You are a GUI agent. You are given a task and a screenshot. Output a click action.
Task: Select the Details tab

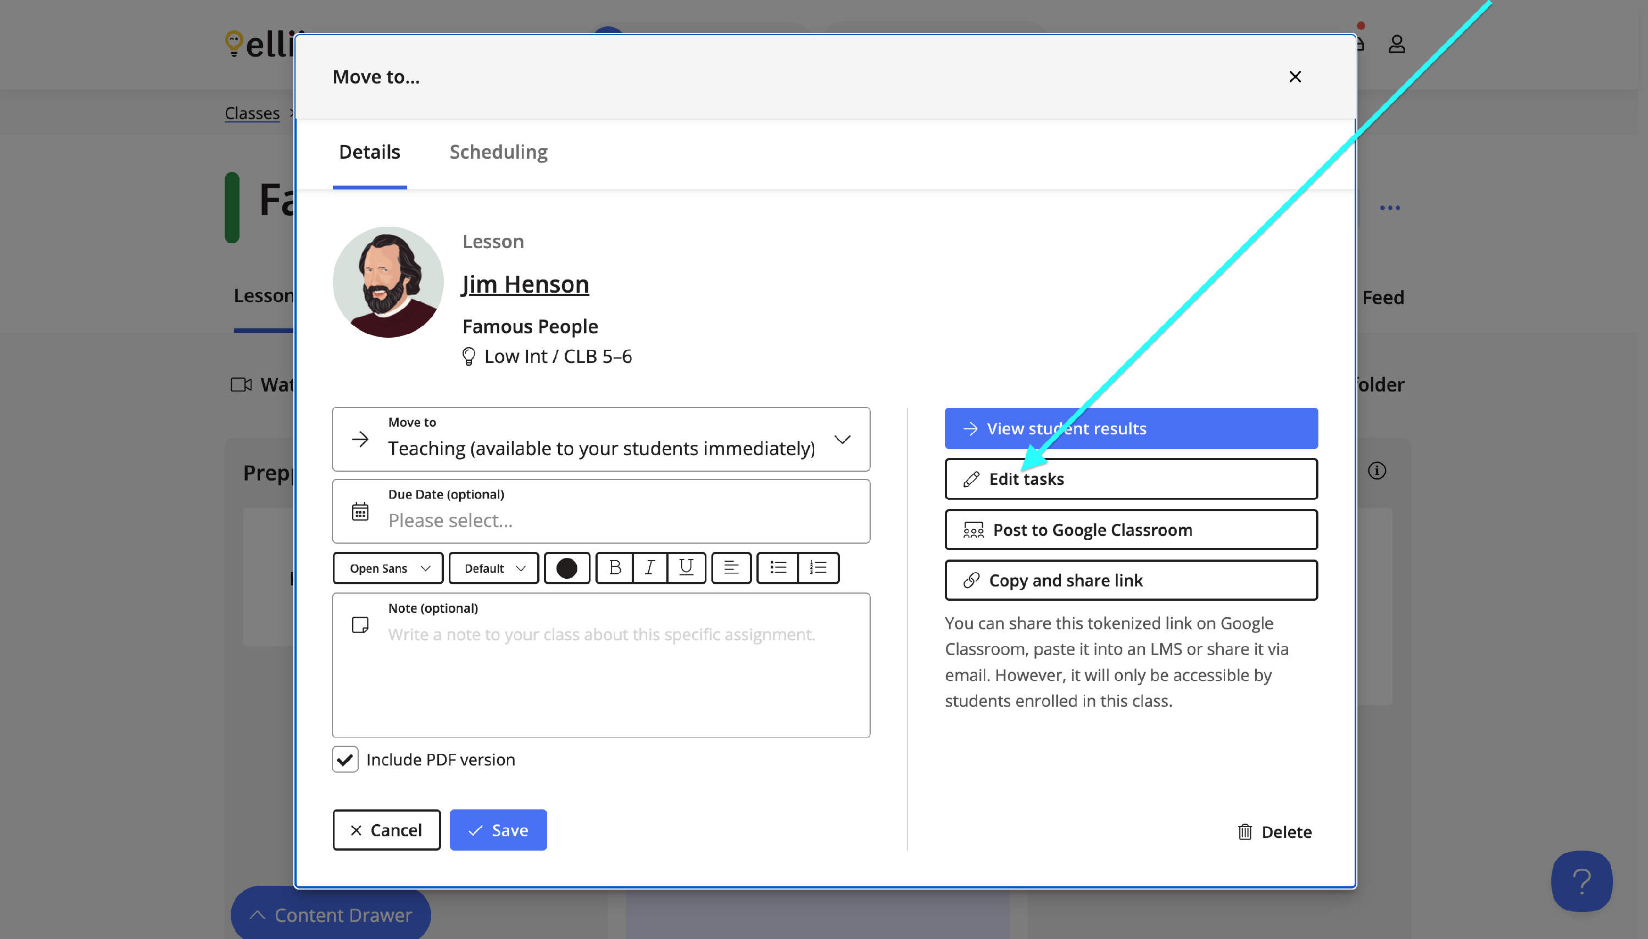pyautogui.click(x=370, y=152)
